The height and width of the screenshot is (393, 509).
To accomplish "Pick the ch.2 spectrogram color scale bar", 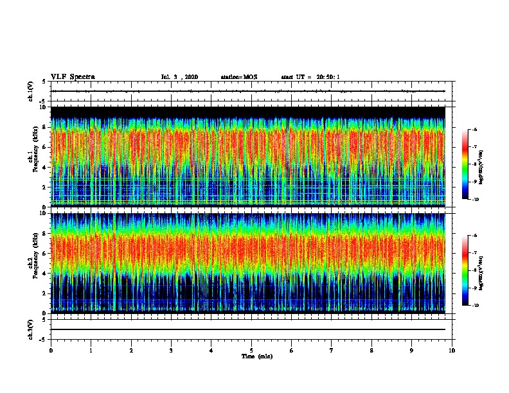I will click(465, 270).
